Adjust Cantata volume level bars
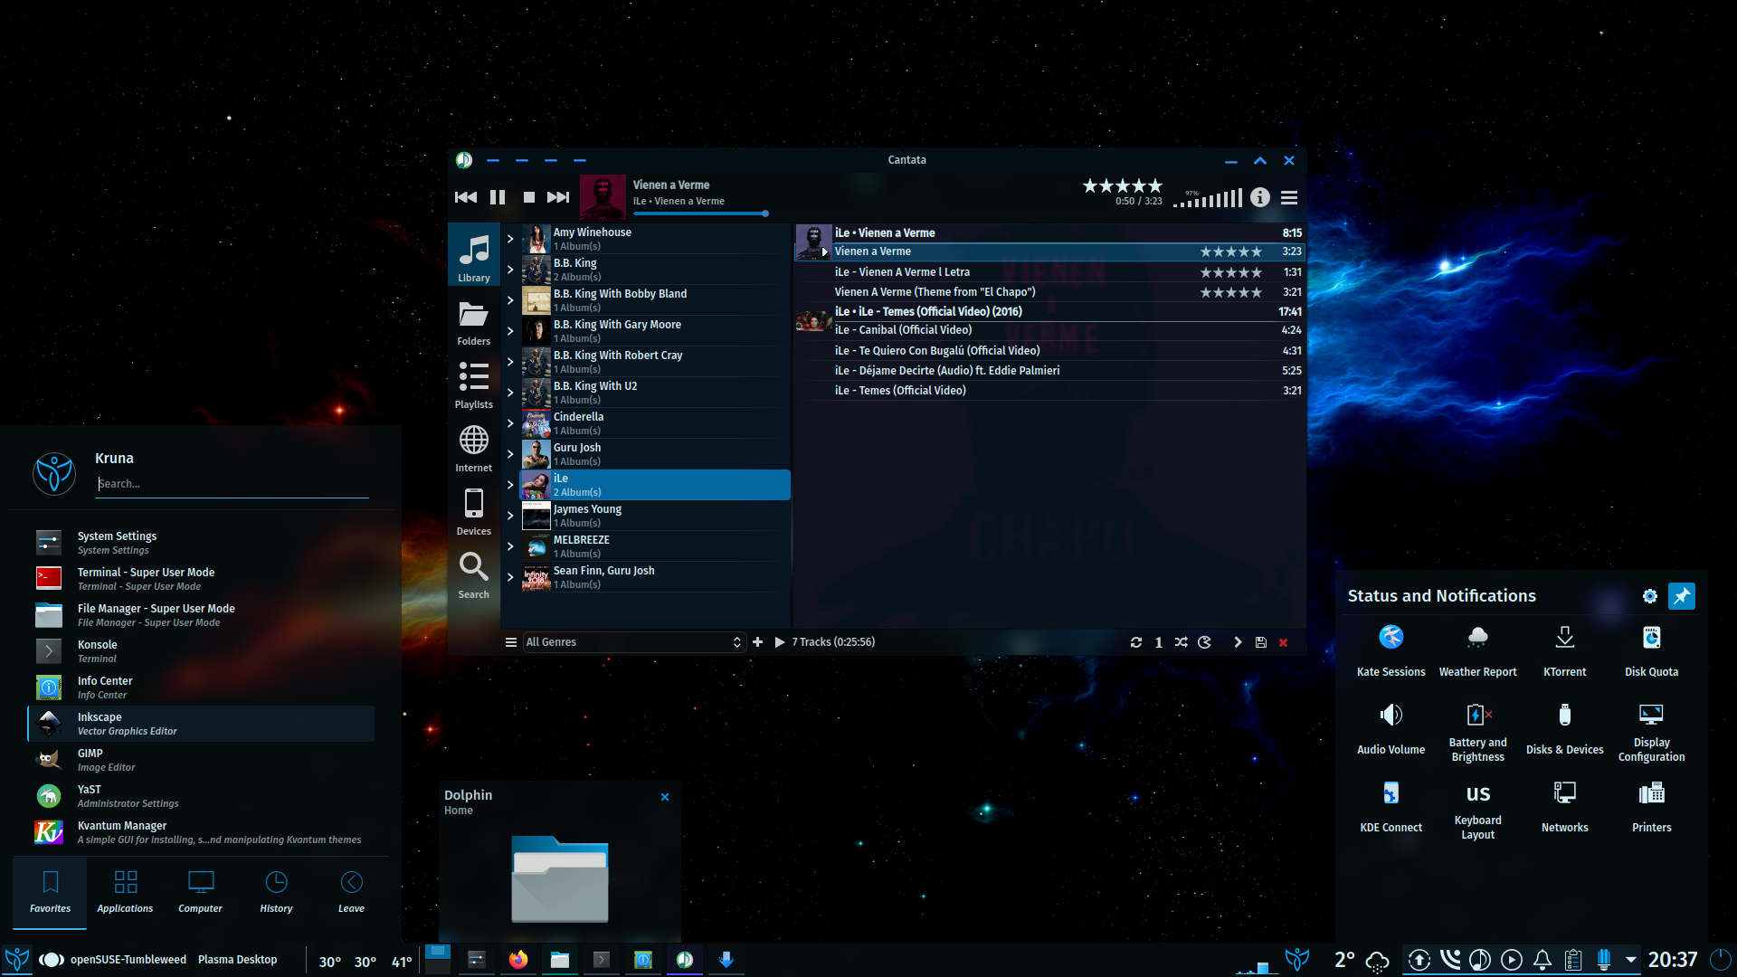This screenshot has width=1737, height=977. [x=1209, y=199]
